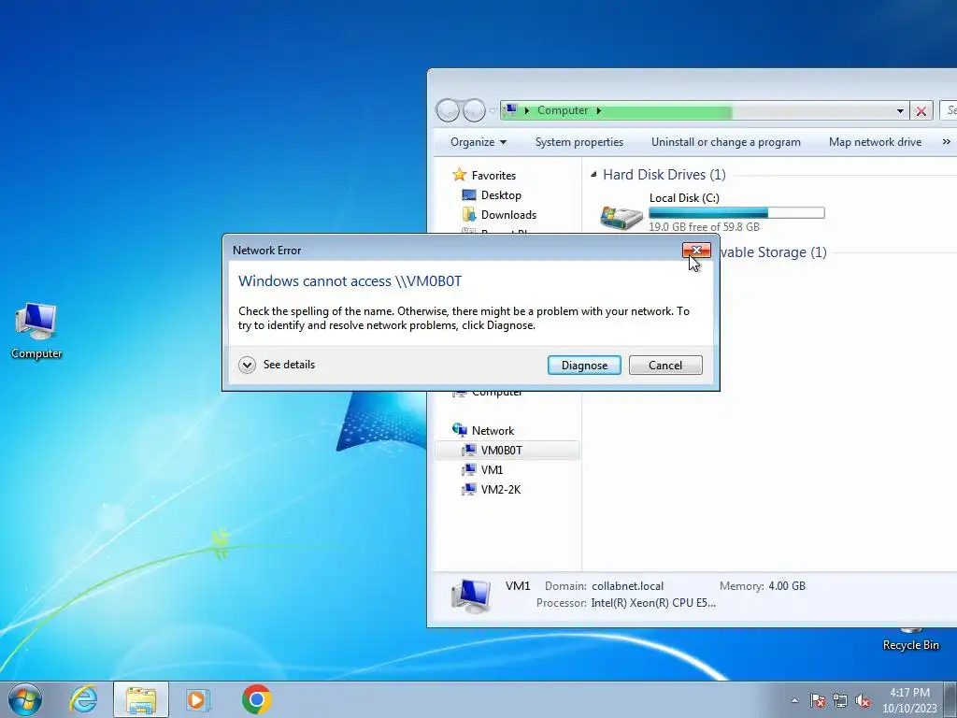Select the Computer desktop icon
This screenshot has width=957, height=718.
point(36,330)
